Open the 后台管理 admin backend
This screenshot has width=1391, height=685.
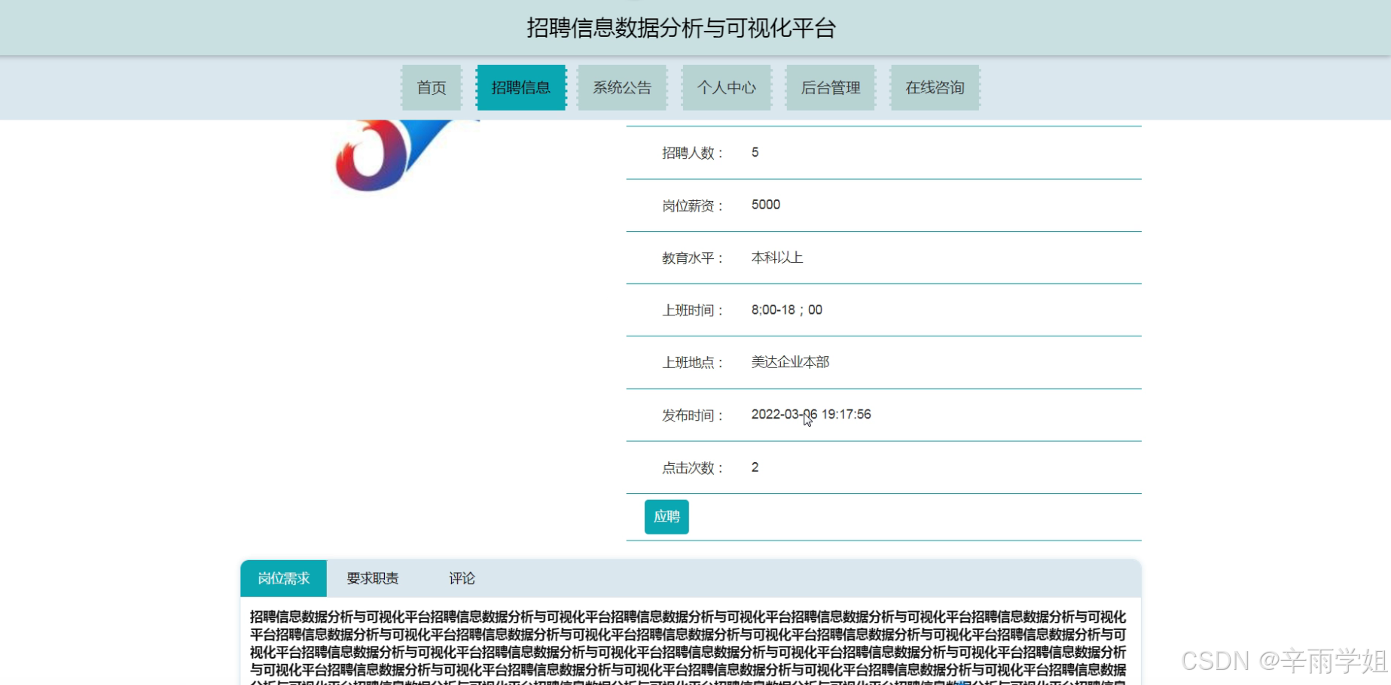(830, 87)
